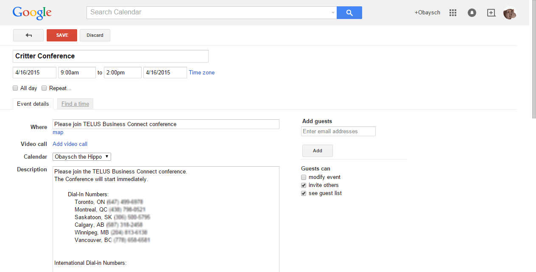Open the notifications bell
536x272 pixels.
pyautogui.click(x=472, y=13)
